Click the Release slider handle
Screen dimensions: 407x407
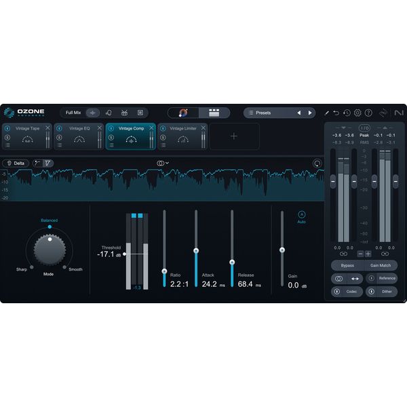(x=232, y=262)
